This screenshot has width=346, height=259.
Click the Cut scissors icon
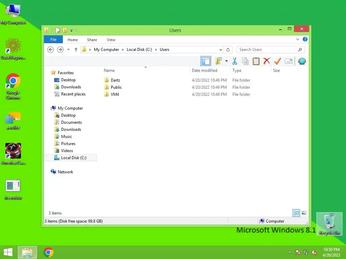click(x=234, y=61)
